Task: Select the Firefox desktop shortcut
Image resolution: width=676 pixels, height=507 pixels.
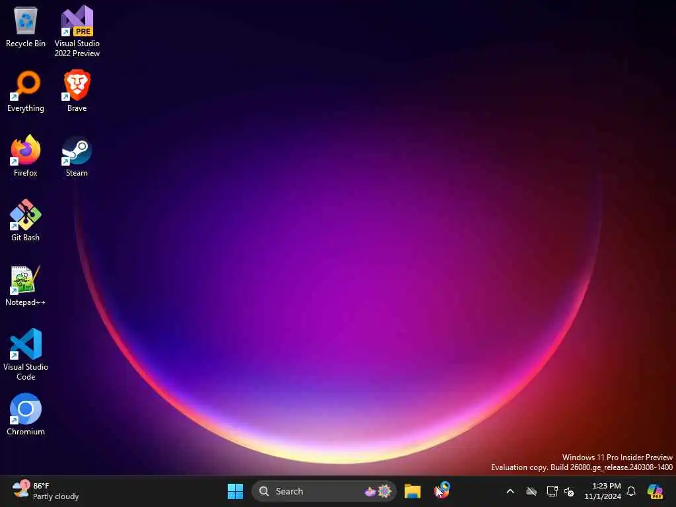Action: click(26, 156)
